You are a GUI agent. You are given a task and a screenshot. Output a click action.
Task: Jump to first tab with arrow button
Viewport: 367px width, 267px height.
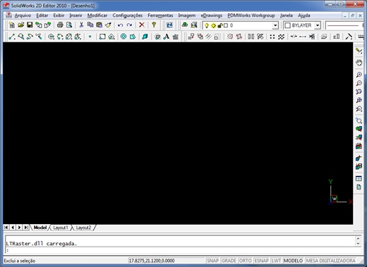click(x=6, y=228)
